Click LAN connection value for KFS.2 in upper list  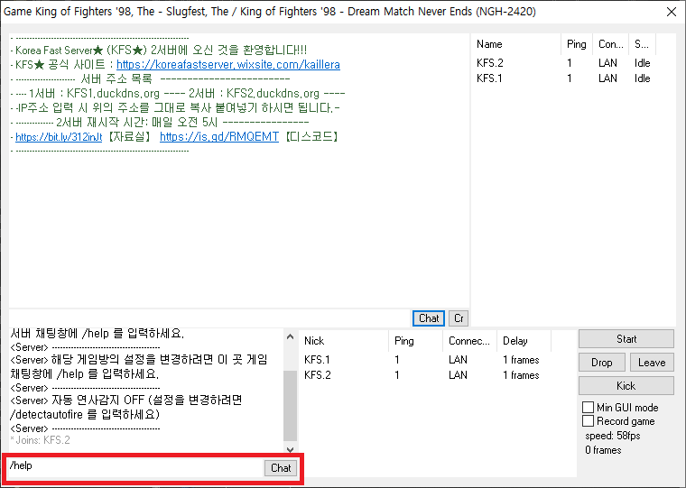(607, 63)
